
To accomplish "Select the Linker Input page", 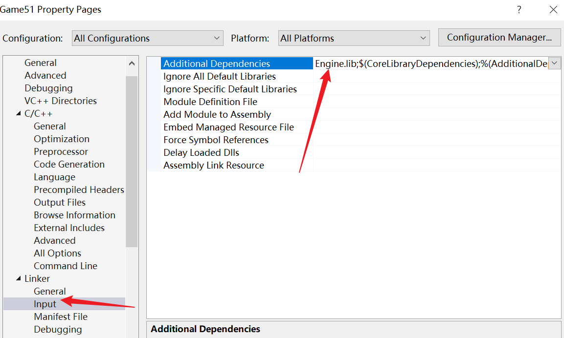I will coord(45,304).
